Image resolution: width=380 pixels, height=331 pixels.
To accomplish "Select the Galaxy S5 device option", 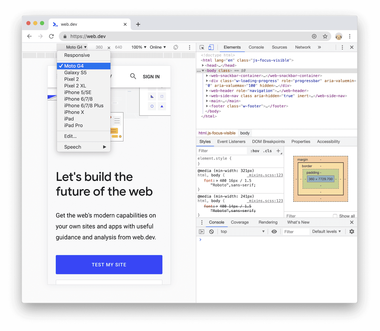I will [x=75, y=72].
